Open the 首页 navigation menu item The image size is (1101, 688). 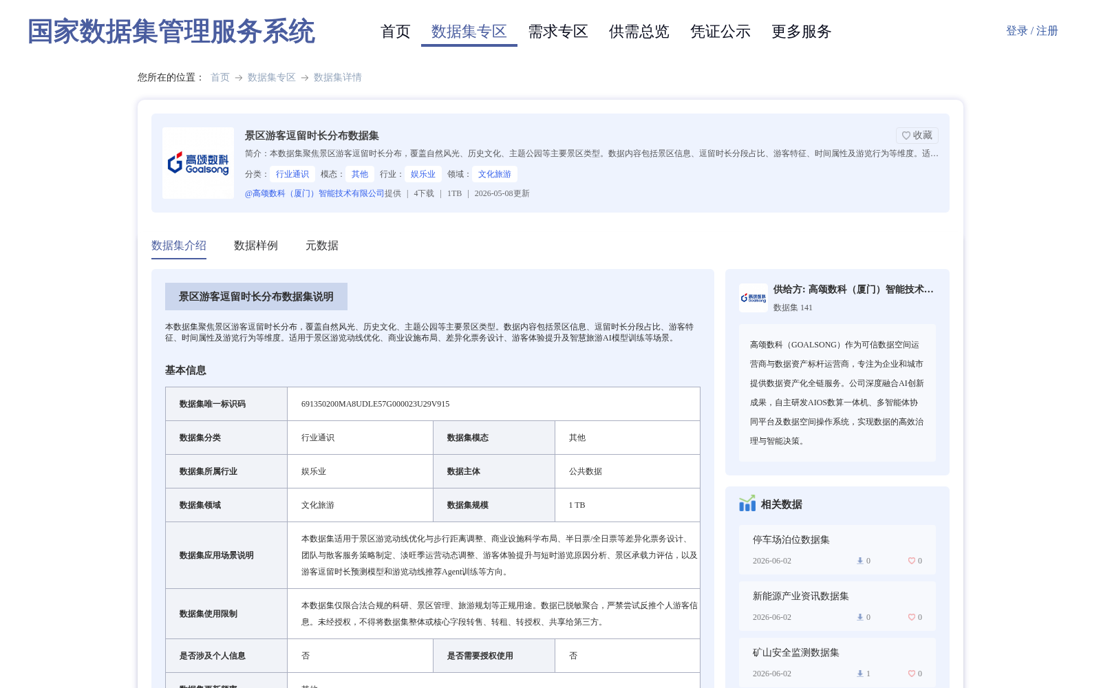coord(396,32)
